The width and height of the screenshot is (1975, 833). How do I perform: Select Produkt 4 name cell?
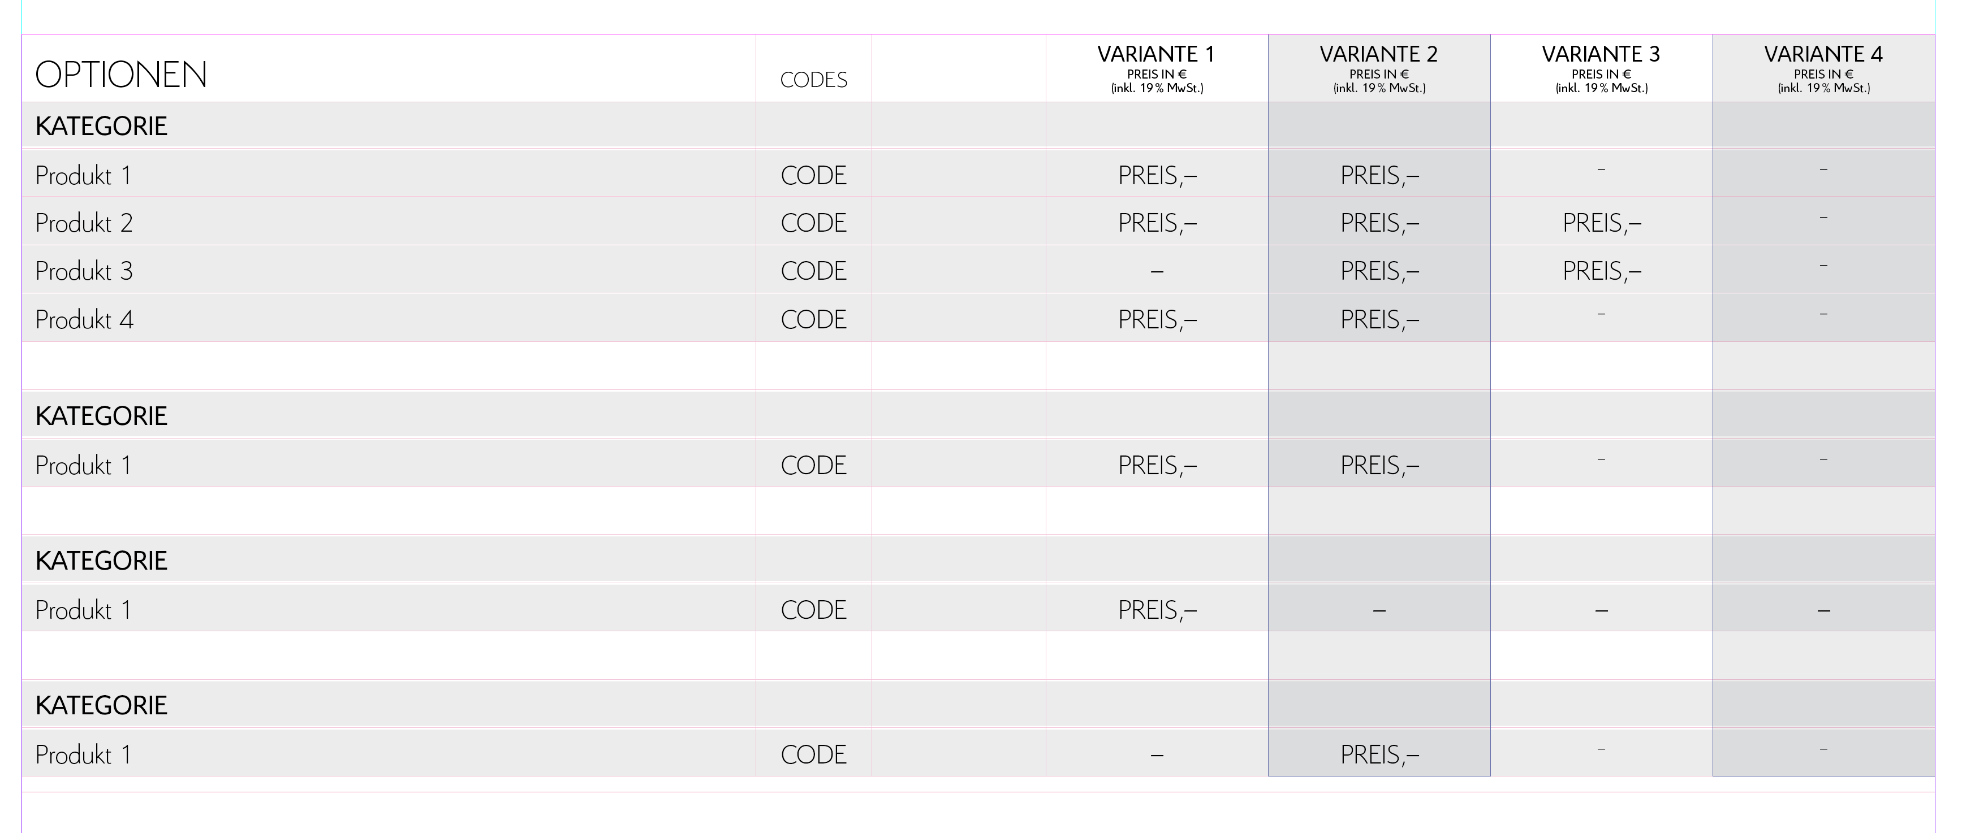click(x=84, y=319)
